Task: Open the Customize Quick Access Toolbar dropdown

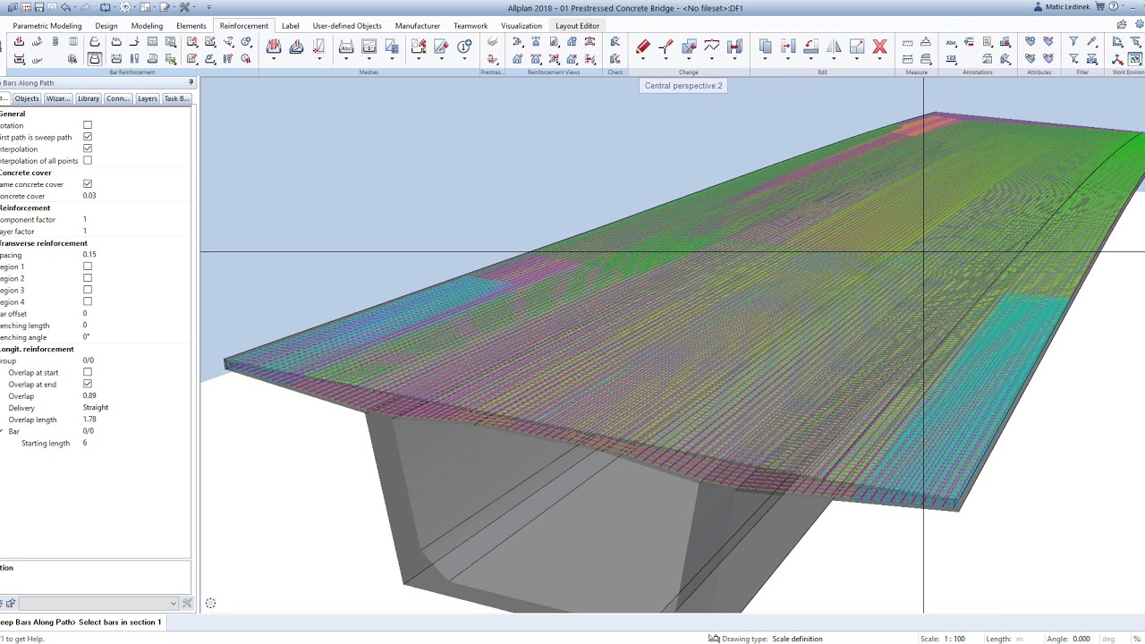Action: 208,7
